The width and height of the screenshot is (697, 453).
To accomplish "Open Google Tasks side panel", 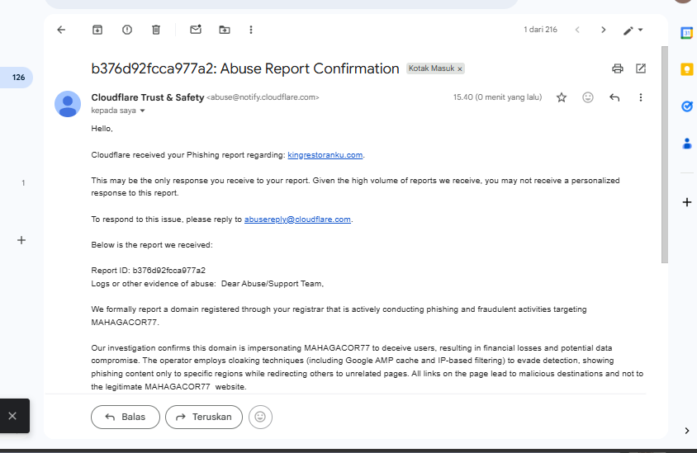I will [x=687, y=106].
